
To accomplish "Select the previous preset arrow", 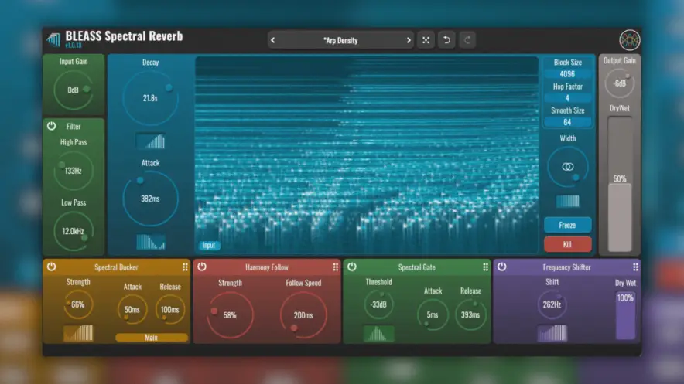I will pos(273,40).
